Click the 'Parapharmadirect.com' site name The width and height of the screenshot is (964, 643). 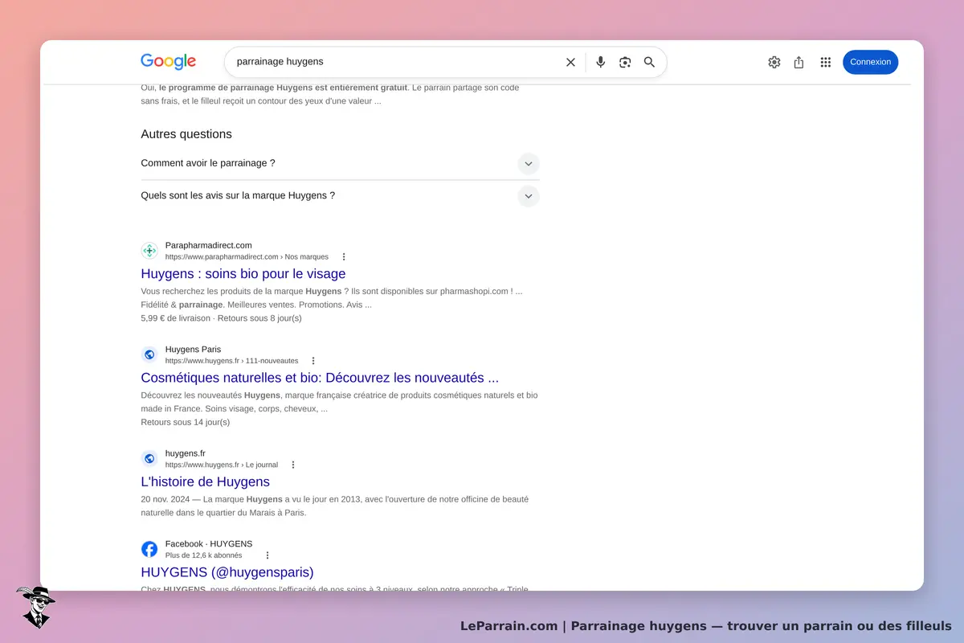click(209, 246)
